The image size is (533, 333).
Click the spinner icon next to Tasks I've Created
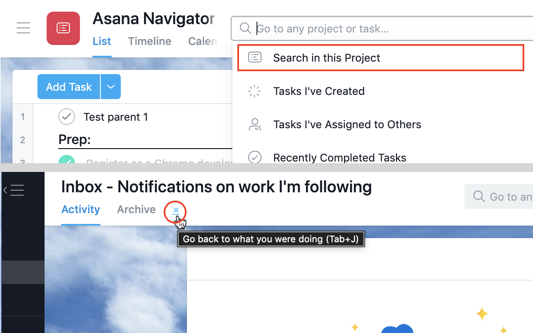coord(254,91)
